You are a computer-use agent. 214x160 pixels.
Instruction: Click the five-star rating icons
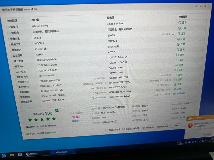(42, 119)
